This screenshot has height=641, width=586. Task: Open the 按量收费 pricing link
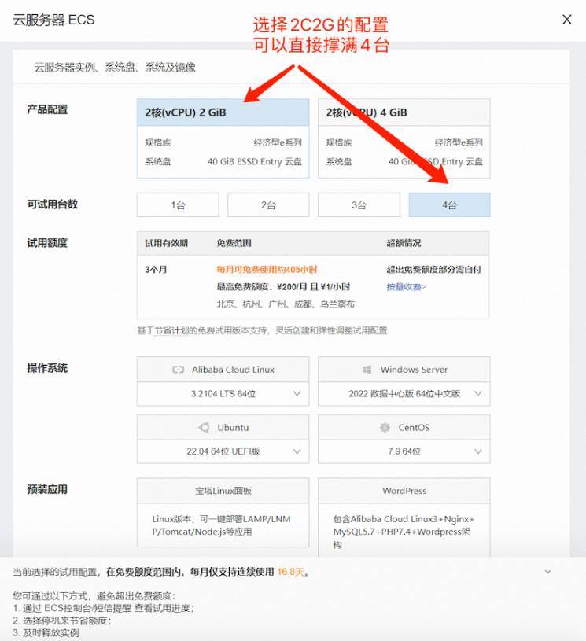[x=406, y=287]
